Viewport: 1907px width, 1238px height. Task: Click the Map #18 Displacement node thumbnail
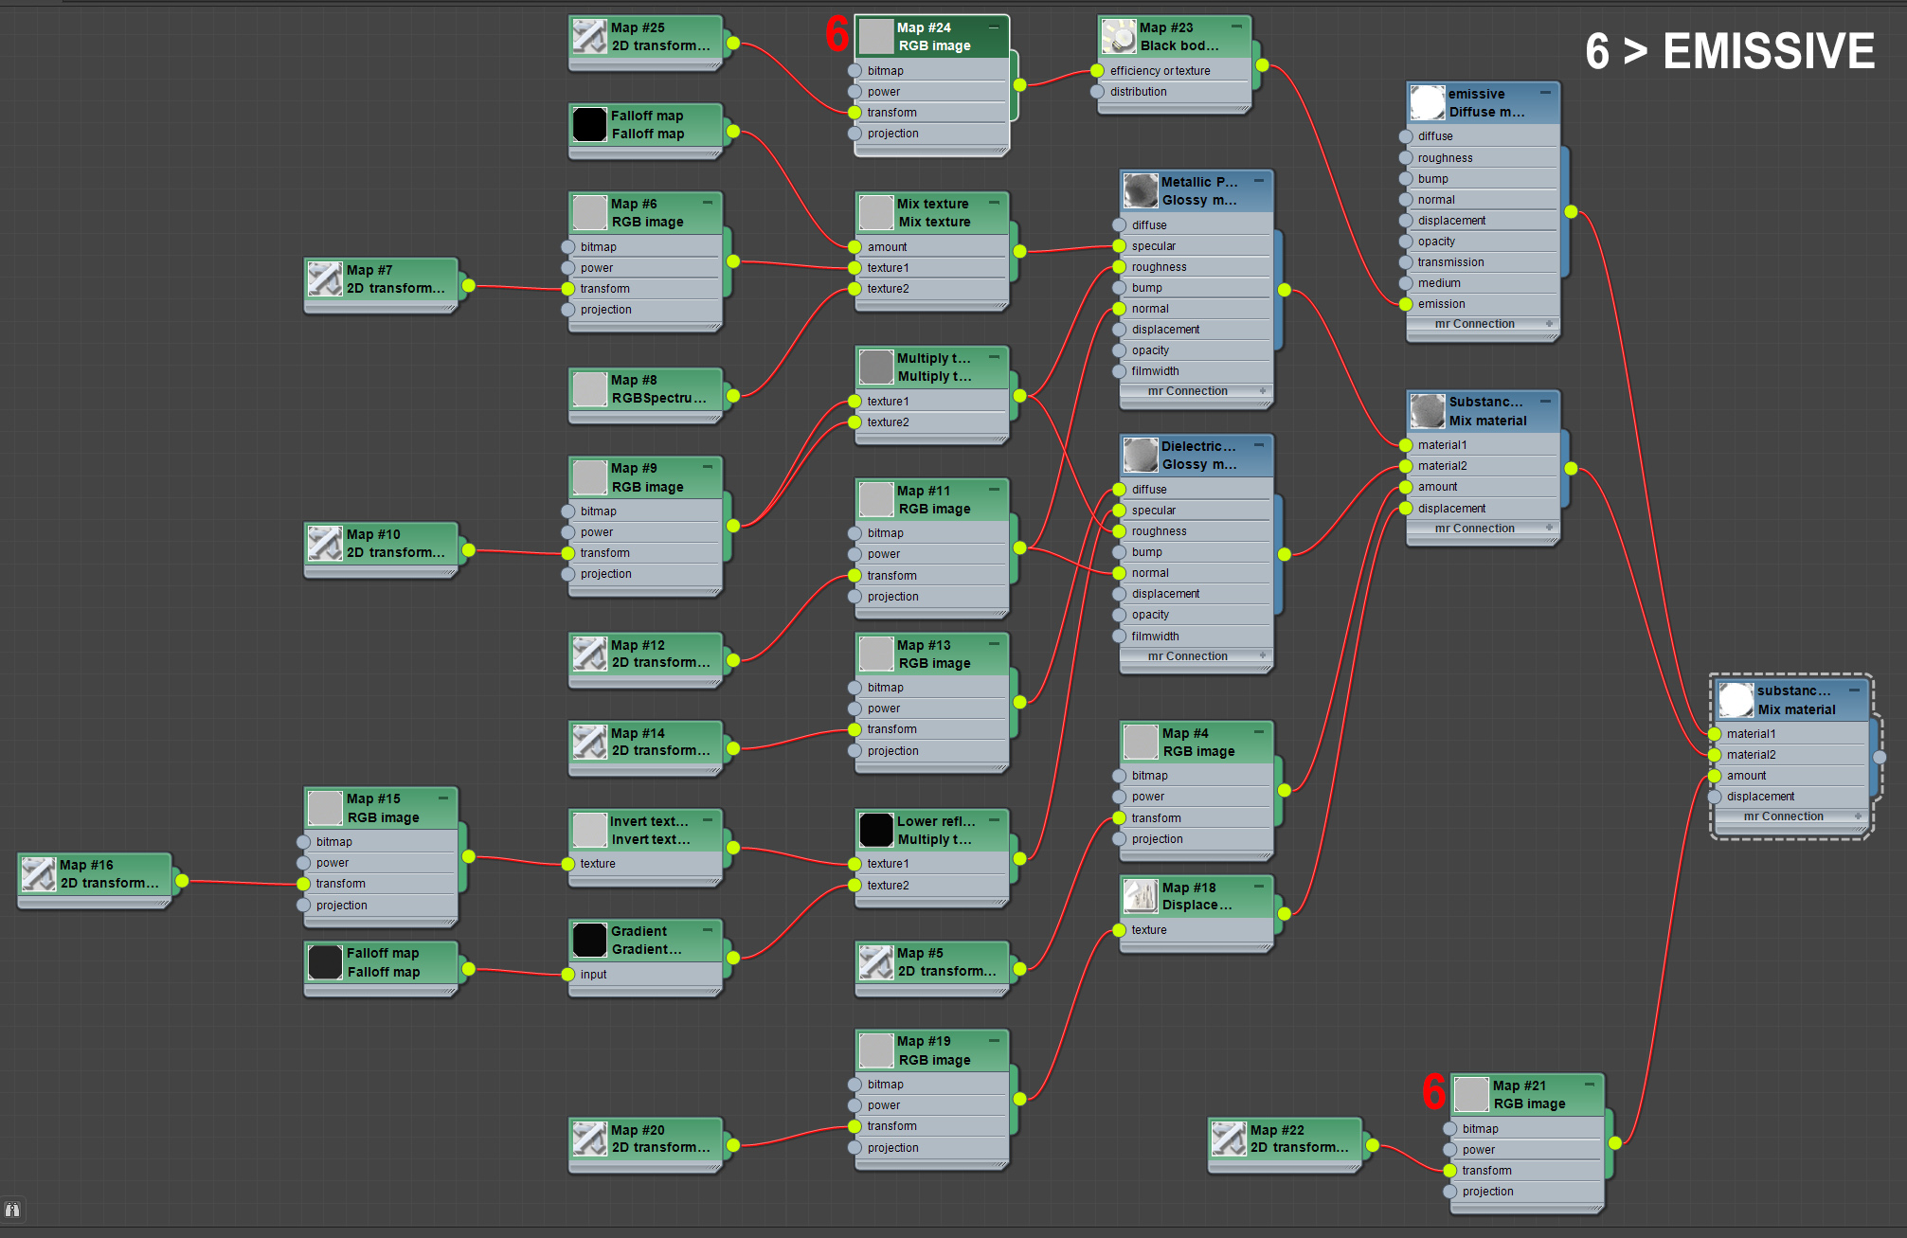(x=1141, y=896)
